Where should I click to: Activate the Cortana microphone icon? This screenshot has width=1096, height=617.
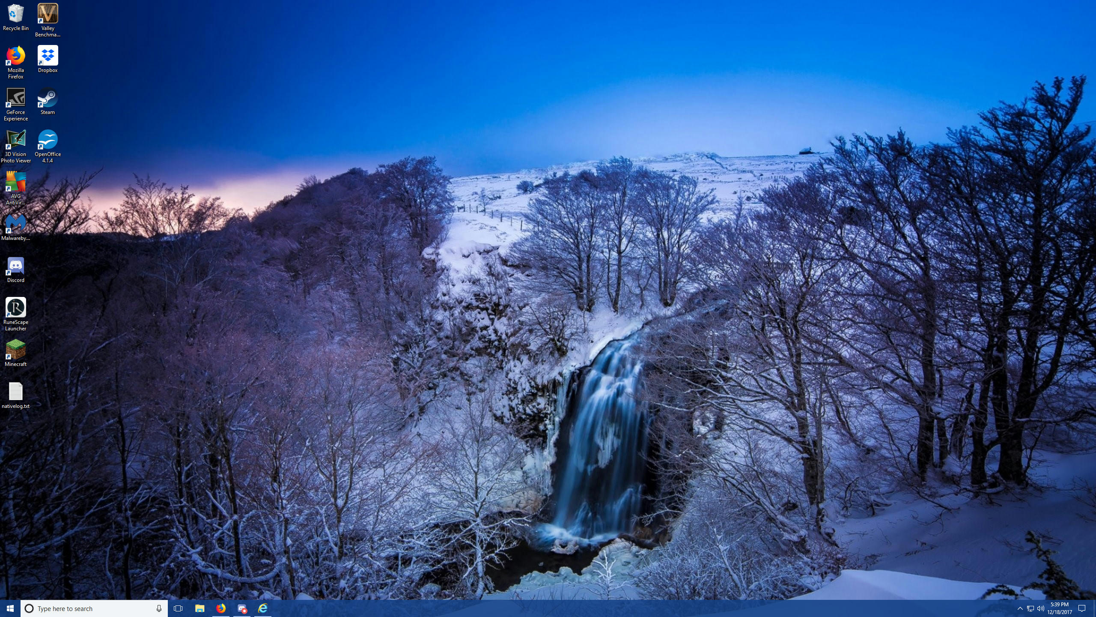(159, 608)
